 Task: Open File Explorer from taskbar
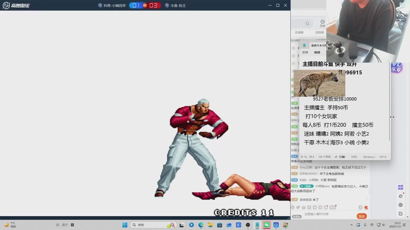tap(210, 225)
